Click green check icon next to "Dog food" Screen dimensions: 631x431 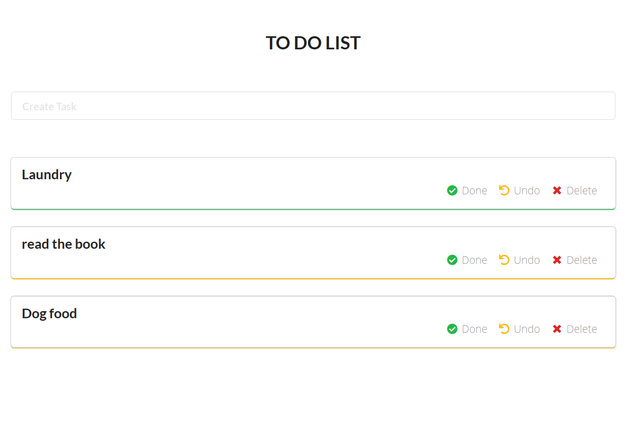tap(452, 329)
